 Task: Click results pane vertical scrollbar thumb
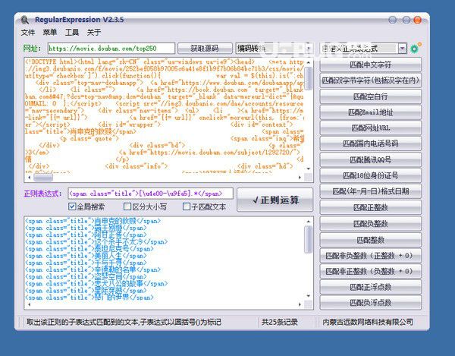(308, 239)
